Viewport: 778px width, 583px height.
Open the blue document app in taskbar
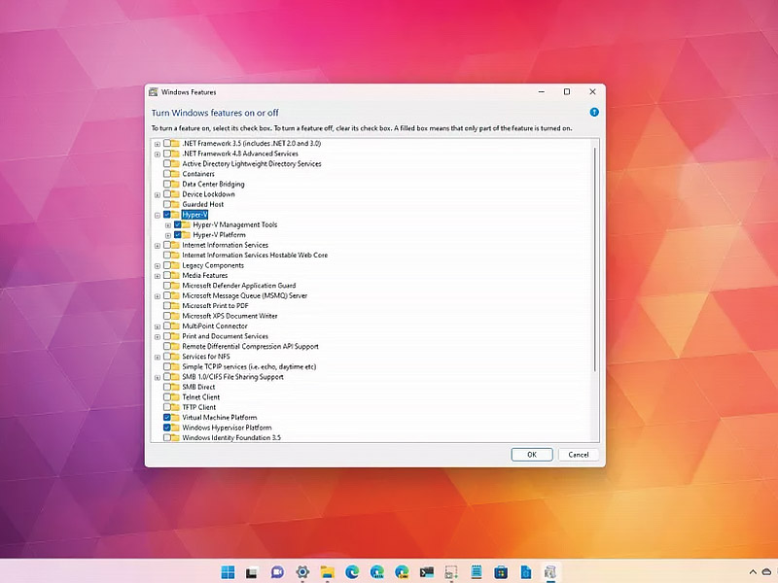525,572
